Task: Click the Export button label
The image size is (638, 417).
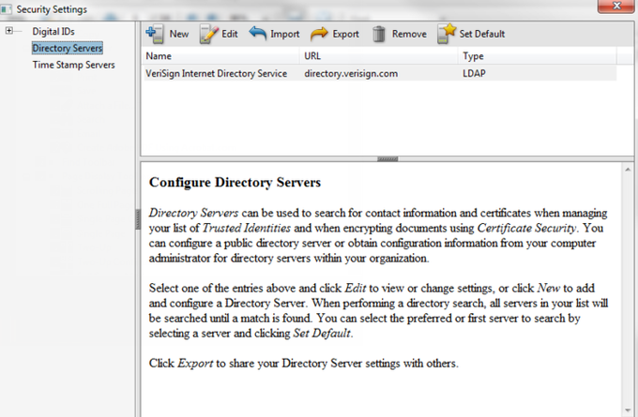Action: pyautogui.click(x=346, y=34)
